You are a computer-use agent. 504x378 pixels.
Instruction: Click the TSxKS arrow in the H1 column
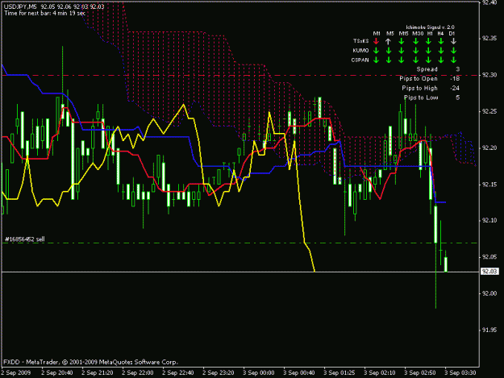coord(428,41)
